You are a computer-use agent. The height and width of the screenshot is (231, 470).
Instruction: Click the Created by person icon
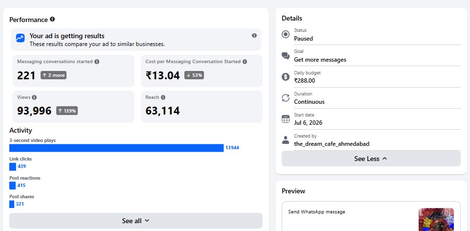pyautogui.click(x=286, y=140)
